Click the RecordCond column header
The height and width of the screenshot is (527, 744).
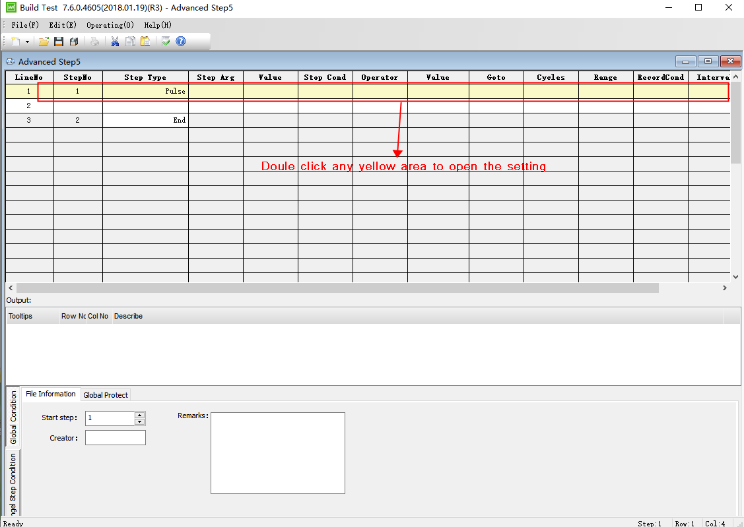(660, 77)
